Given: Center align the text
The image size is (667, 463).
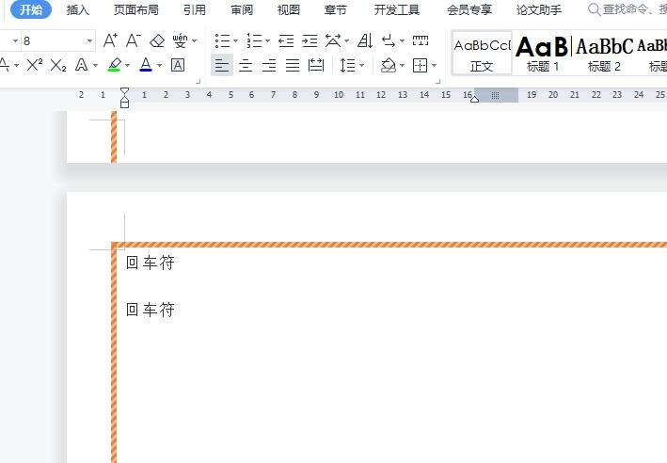Looking at the screenshot, I should pos(246,65).
